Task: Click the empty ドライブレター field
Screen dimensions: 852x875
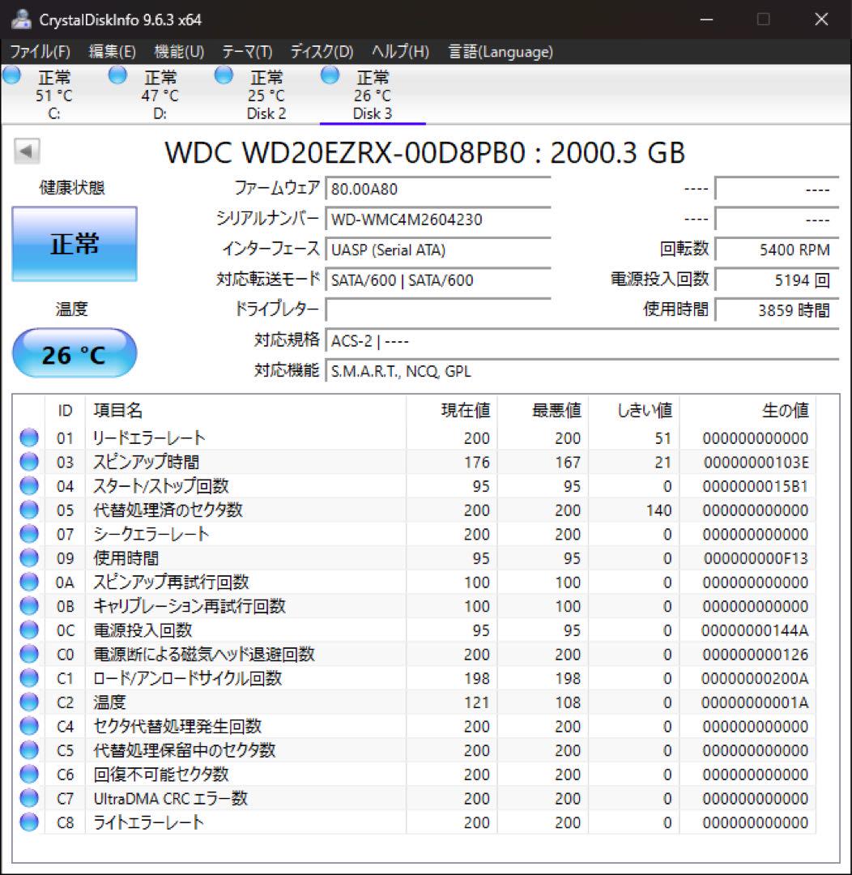Action: pyautogui.click(x=438, y=309)
